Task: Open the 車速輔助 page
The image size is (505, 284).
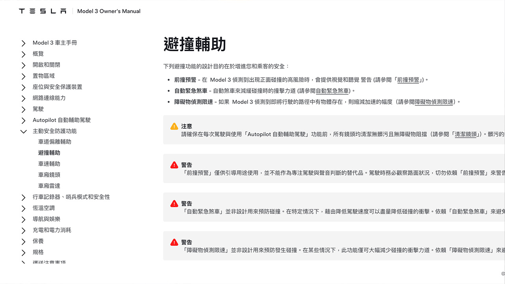Action: 49,164
